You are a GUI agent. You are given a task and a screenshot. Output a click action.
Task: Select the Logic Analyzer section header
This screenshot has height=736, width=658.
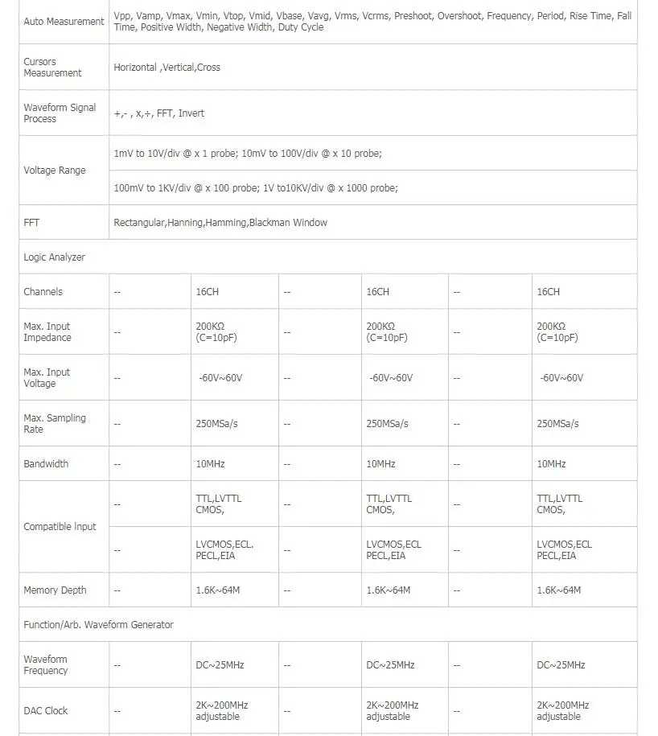[55, 257]
